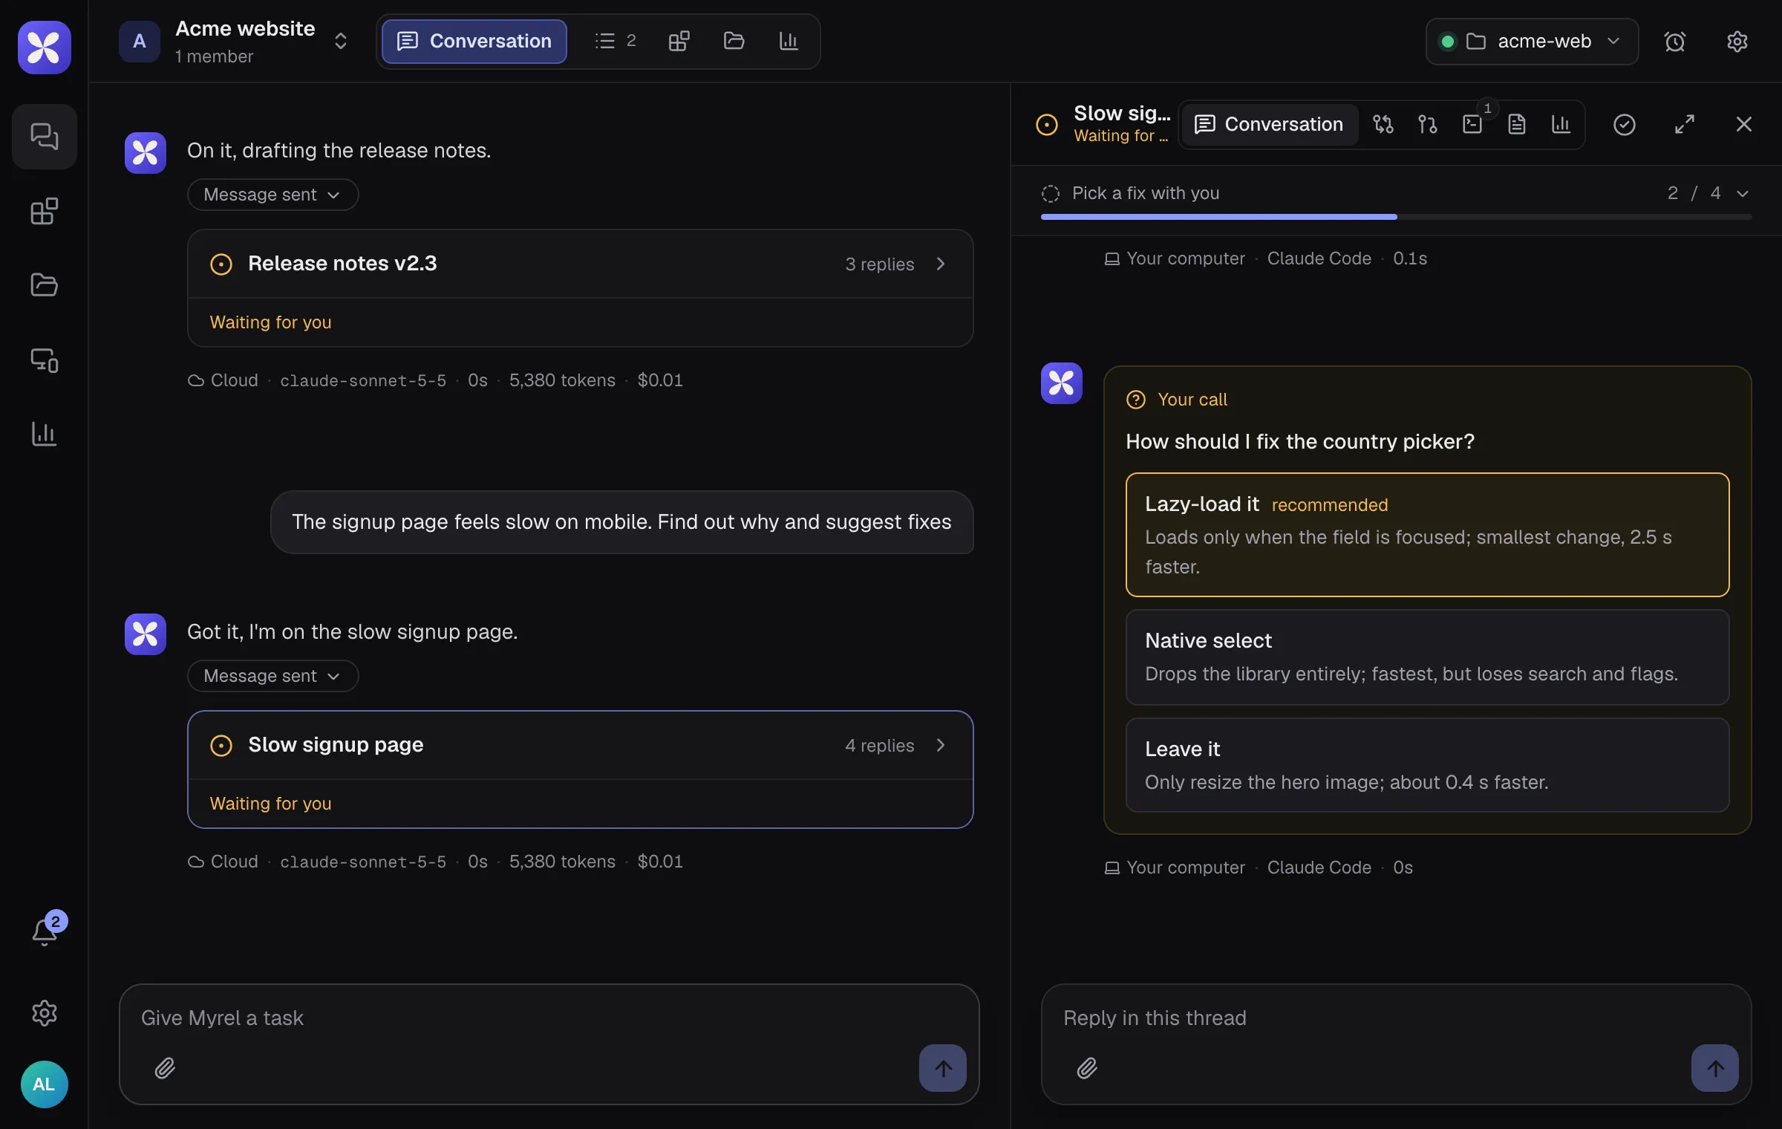1782x1129 pixels.
Task: Click the Your call heading
Action: tap(1192, 400)
